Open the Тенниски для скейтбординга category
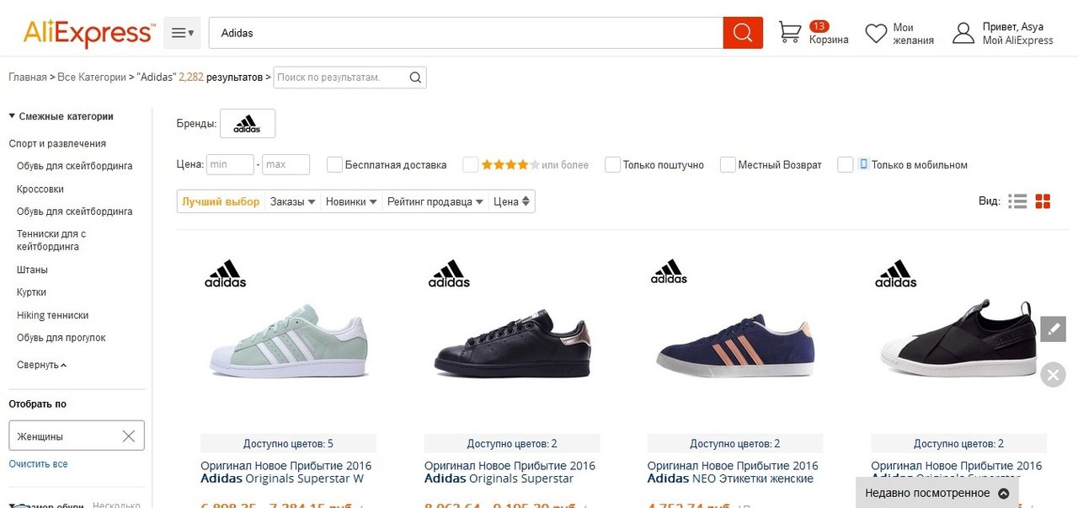 pyautogui.click(x=51, y=240)
